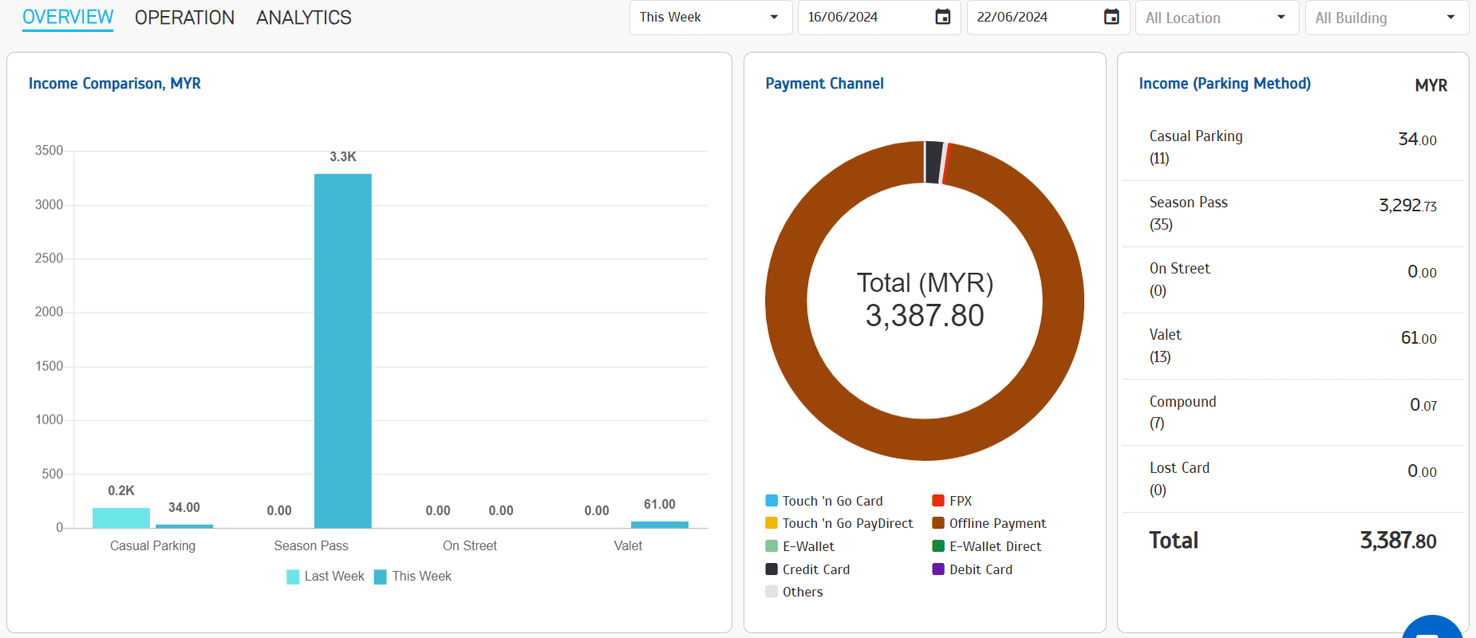The height and width of the screenshot is (638, 1476).
Task: Click the Season Pass This Week bar
Action: tap(342, 351)
